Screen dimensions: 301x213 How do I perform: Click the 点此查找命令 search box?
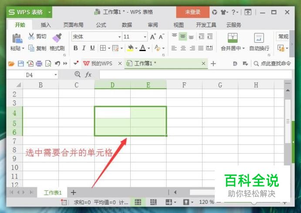(272, 63)
